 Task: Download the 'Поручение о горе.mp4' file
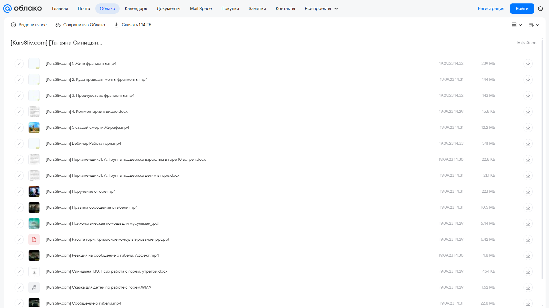[528, 192]
